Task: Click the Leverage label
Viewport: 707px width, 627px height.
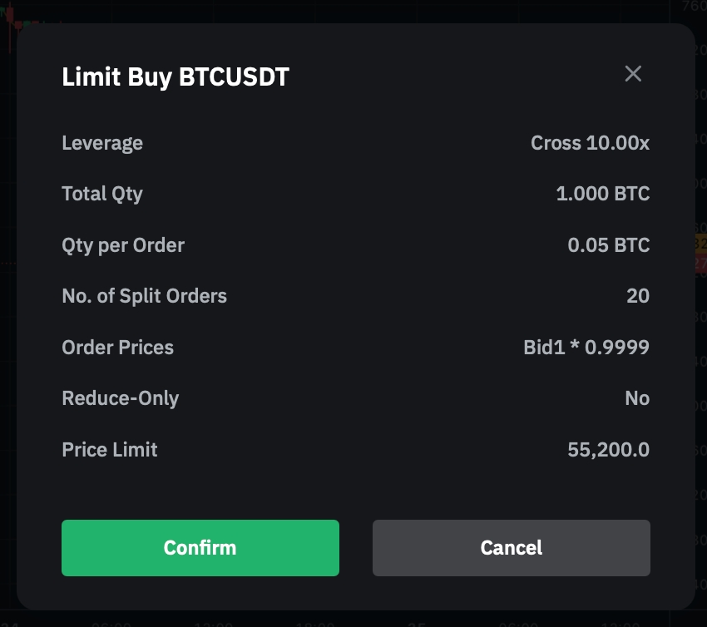Action: (102, 143)
